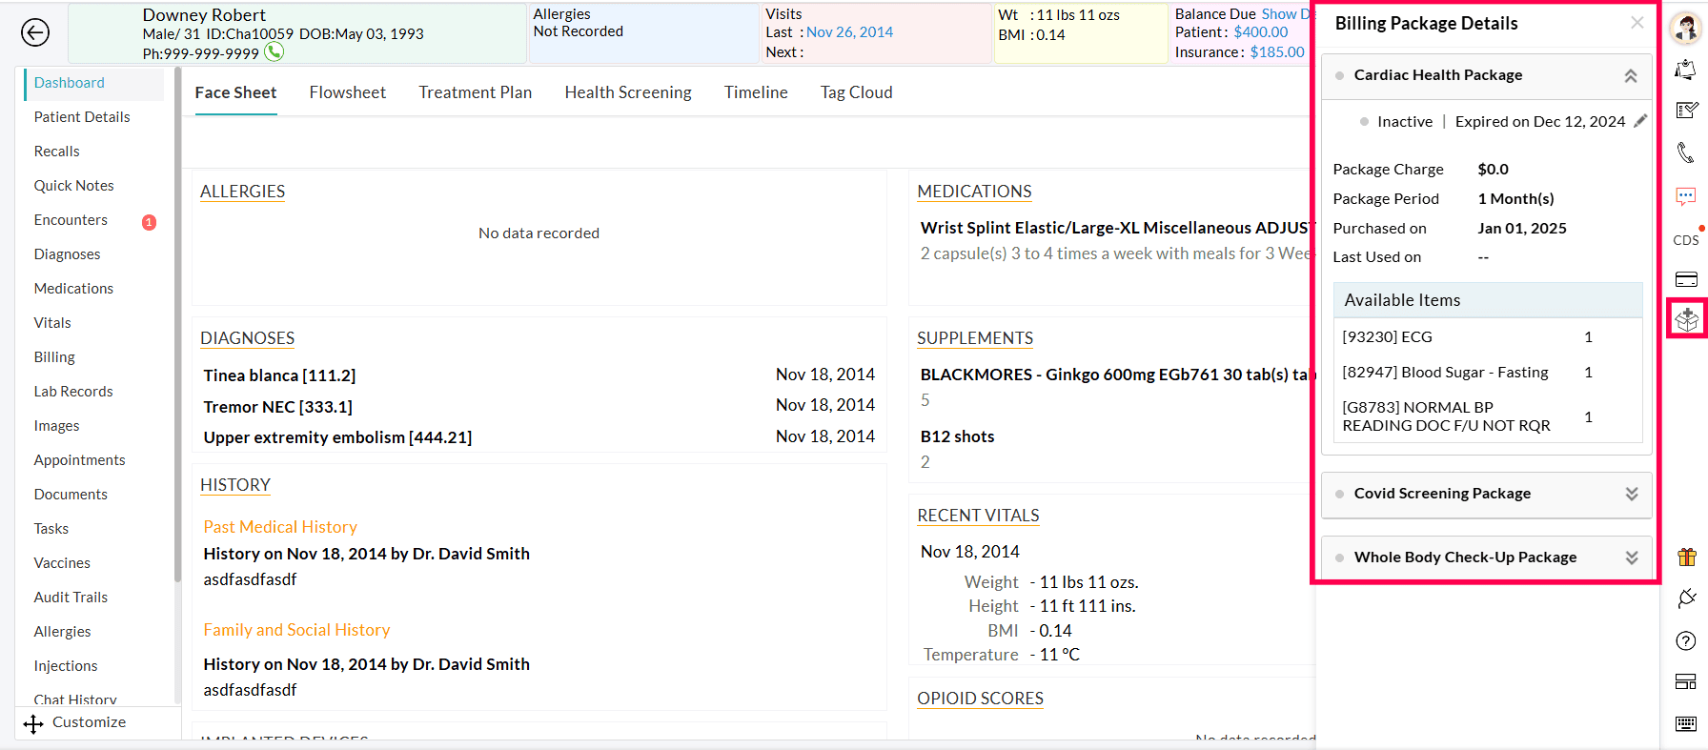Click the Customize button at bottom left
This screenshot has height=750, width=1708.
[75, 722]
